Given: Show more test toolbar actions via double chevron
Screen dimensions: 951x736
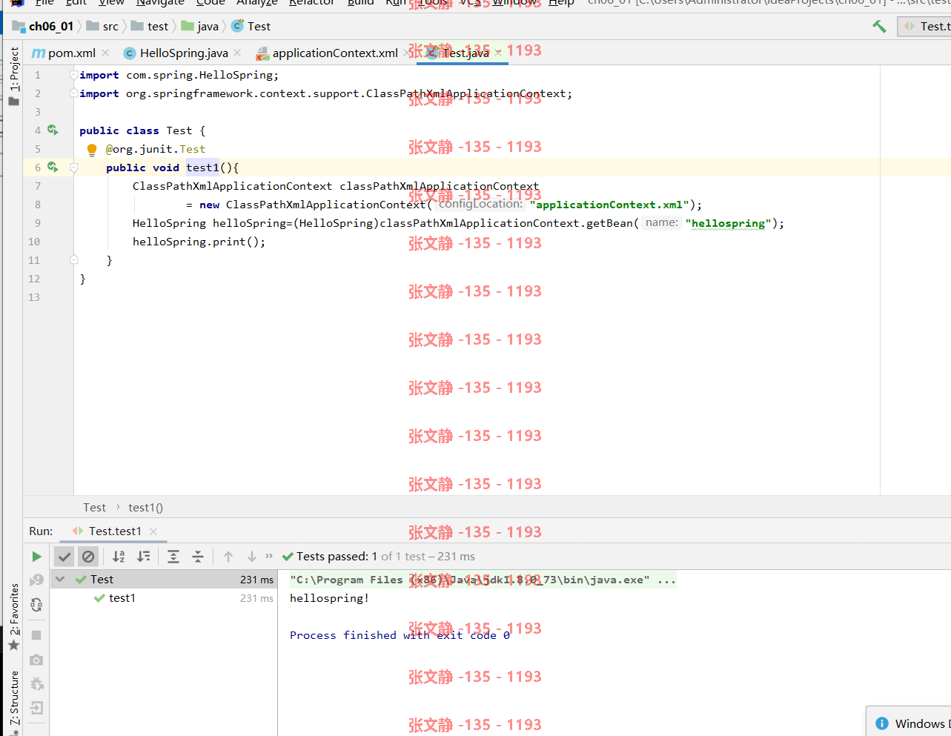Looking at the screenshot, I should click(269, 556).
